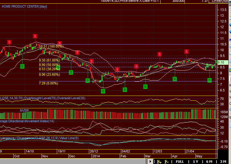231x164 pixels.
Task: Click the highest red S sell marker near 11
Action: click(x=35, y=36)
